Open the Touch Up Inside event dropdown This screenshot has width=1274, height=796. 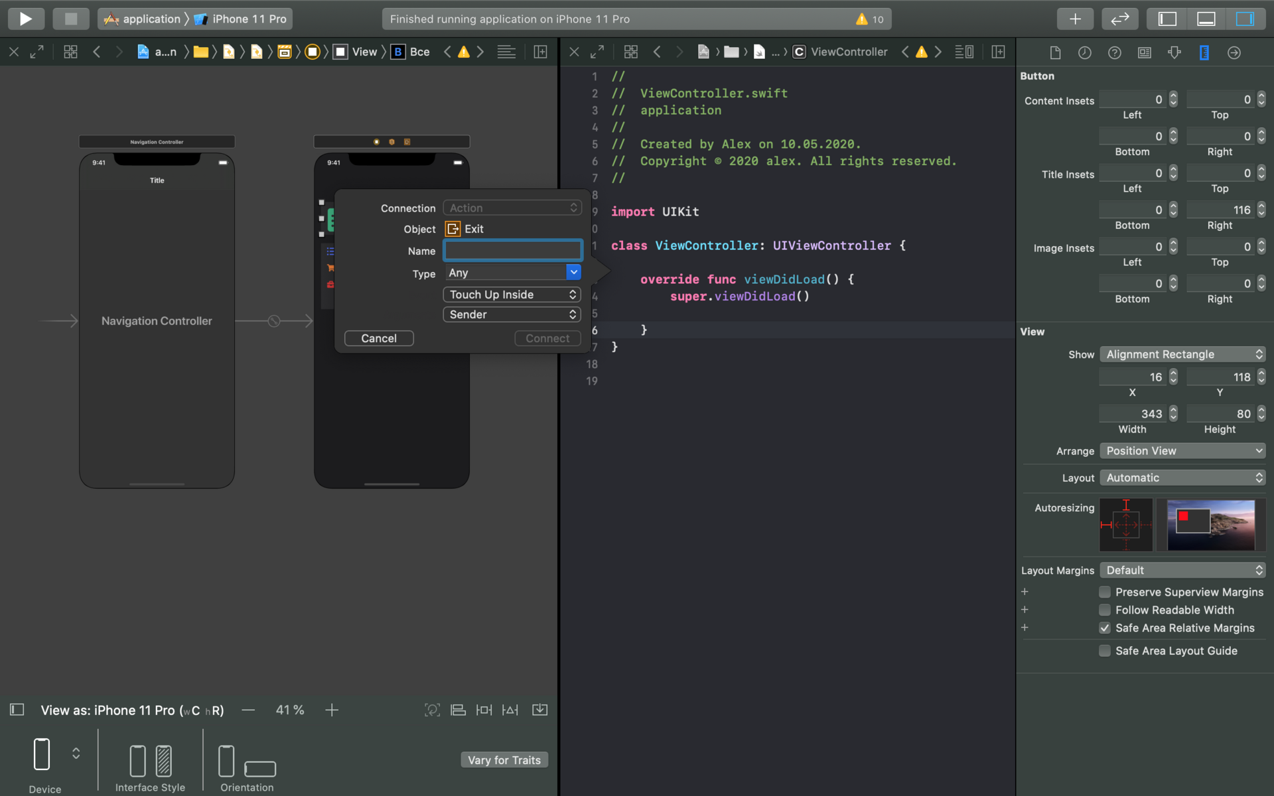(x=512, y=295)
